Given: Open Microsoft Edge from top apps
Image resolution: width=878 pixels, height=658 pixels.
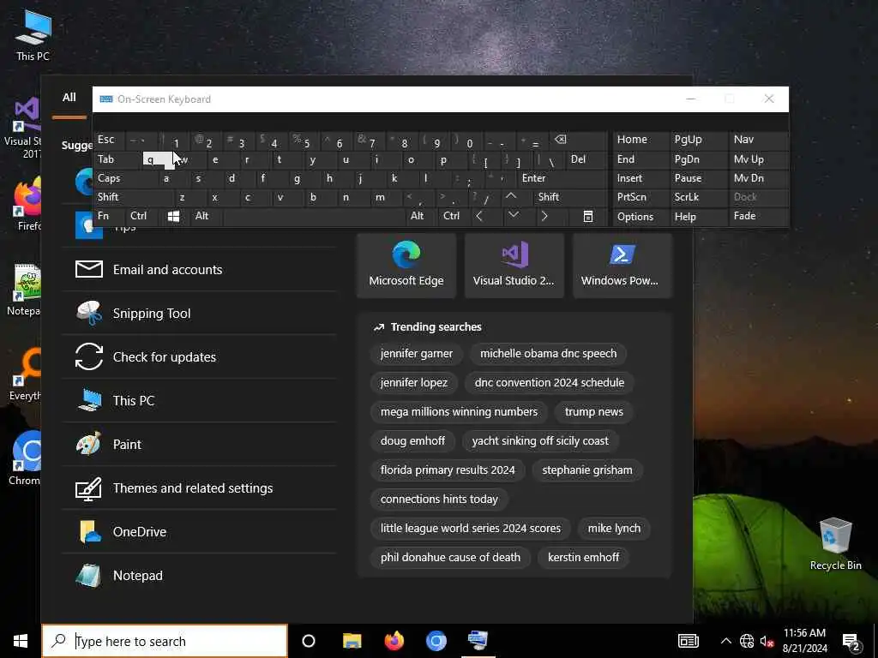Looking at the screenshot, I should pos(406,266).
